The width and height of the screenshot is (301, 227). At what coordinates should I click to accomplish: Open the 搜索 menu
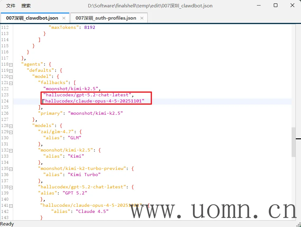click(x=26, y=6)
